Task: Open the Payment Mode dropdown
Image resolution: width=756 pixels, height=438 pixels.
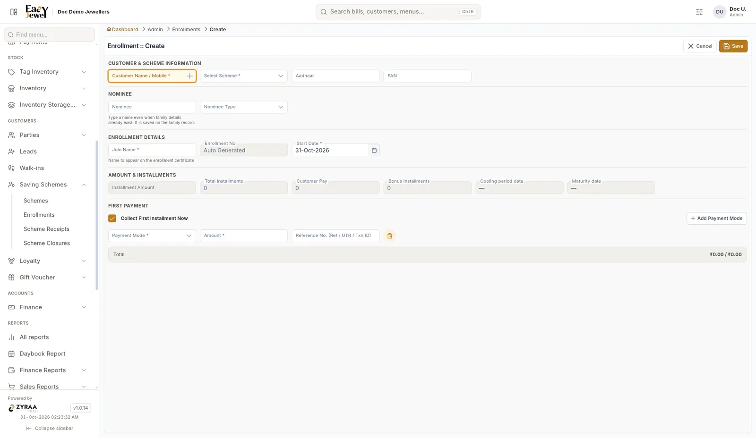Action: point(152,236)
